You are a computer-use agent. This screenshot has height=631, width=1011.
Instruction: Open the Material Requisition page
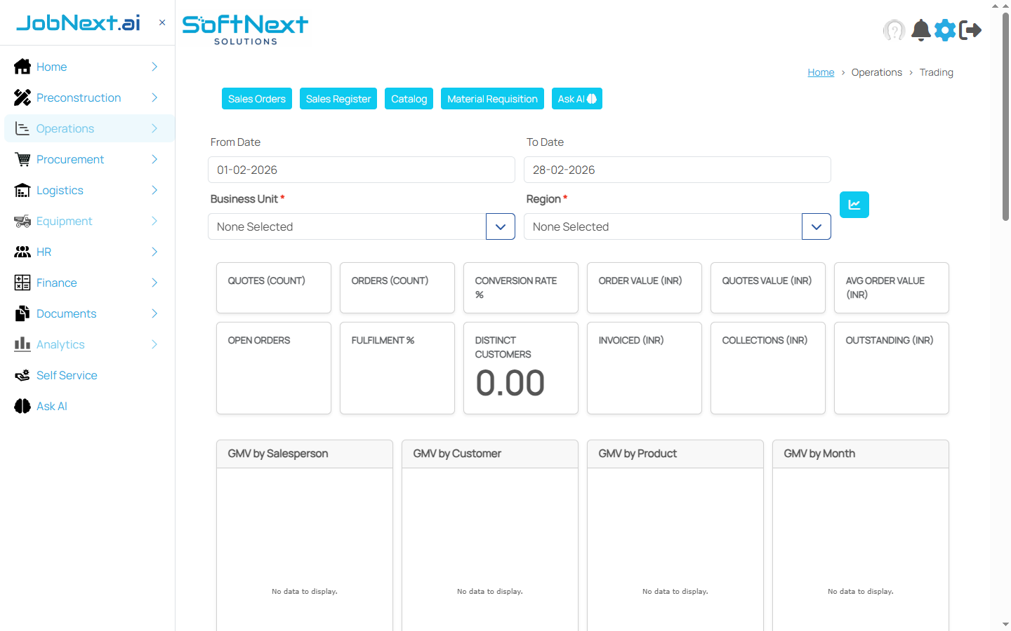(492, 99)
